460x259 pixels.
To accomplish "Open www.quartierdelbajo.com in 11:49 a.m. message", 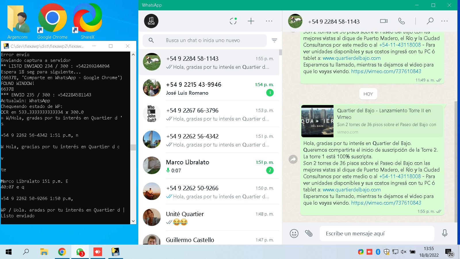I will tap(352, 58).
